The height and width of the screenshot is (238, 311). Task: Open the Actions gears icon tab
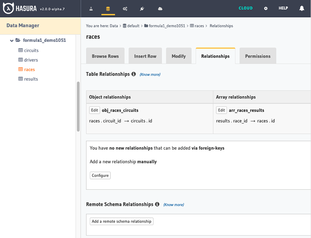[125, 9]
